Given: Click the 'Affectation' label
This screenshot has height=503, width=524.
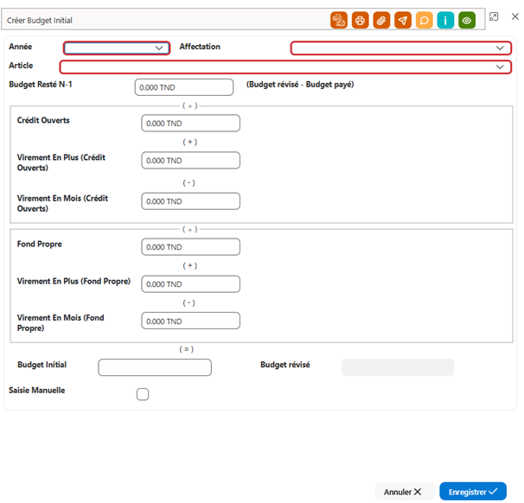Looking at the screenshot, I should [200, 47].
